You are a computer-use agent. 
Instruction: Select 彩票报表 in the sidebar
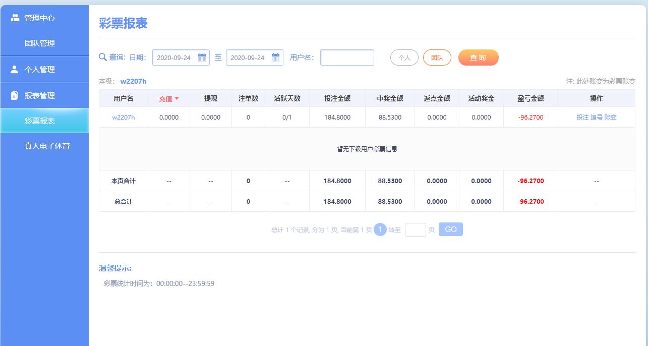pos(40,121)
